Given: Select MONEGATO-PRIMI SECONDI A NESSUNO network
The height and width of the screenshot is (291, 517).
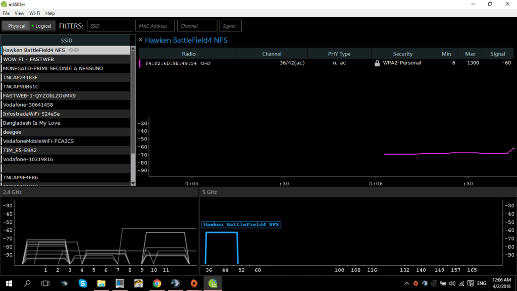Looking at the screenshot, I should (x=66, y=68).
